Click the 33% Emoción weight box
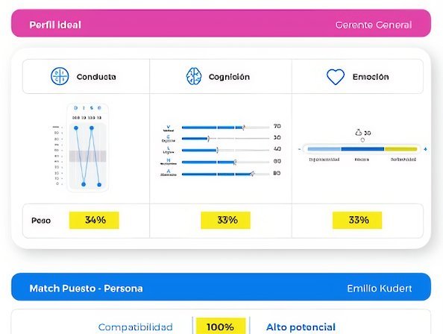443x334 pixels. point(357,220)
